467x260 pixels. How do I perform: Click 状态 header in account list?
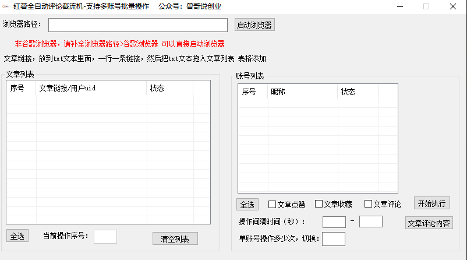(358, 92)
